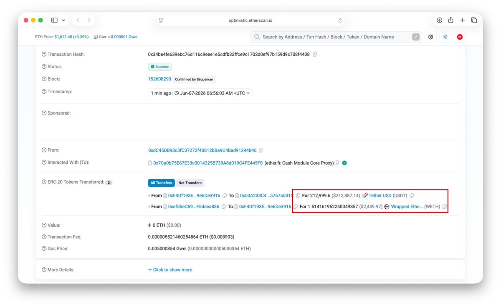Click the transfers count badge 2
501x307 pixels.
pos(109,183)
